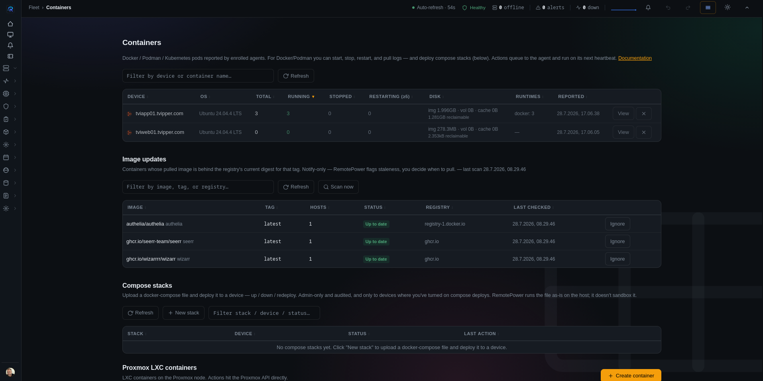Image resolution: width=763 pixels, height=381 pixels.
Task: Refresh the Compose stacks list
Action: (140, 313)
